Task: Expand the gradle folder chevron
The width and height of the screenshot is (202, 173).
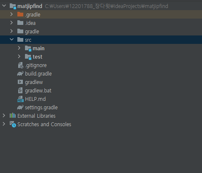Action: [x=11, y=31]
